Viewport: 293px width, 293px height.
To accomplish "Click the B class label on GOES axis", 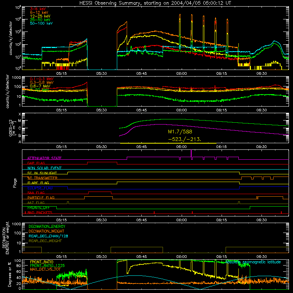I will (20, 136).
